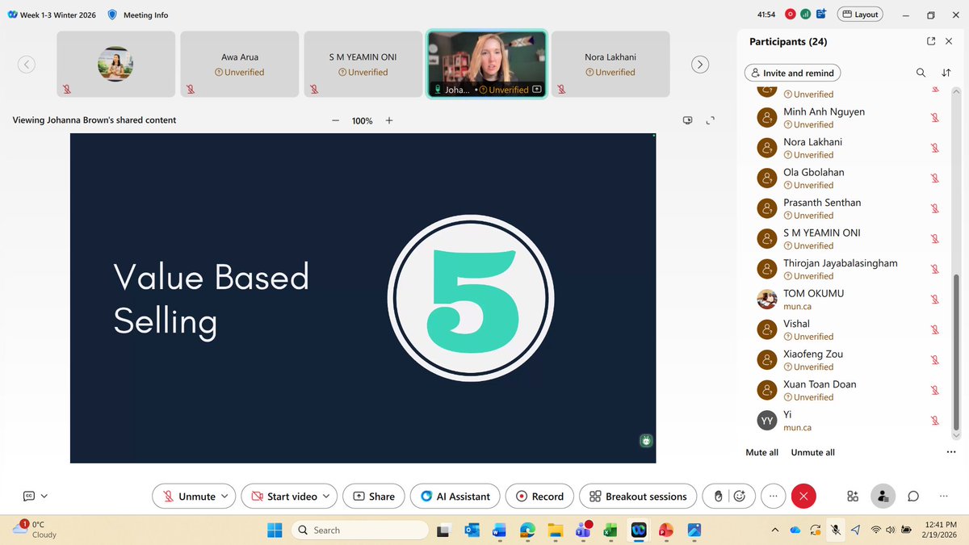
Task: Open Breakout sessions
Action: tap(638, 496)
